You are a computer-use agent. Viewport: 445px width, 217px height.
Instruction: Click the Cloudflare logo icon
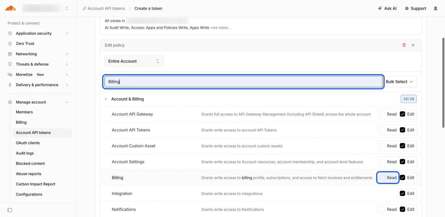(11, 8)
